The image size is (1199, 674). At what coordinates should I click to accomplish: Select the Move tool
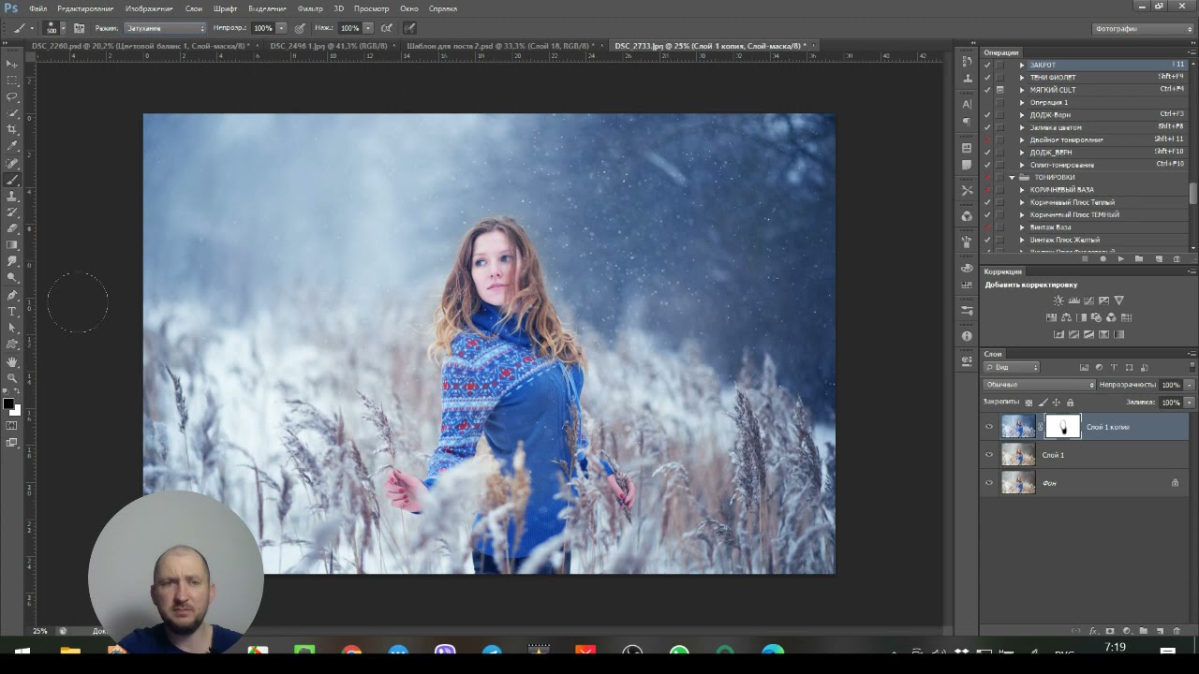click(x=12, y=63)
